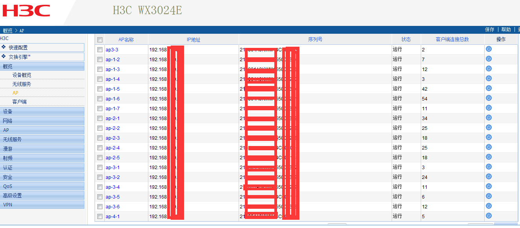Expand the AP menu section in sidebar
The image size is (520, 228).
point(42,130)
